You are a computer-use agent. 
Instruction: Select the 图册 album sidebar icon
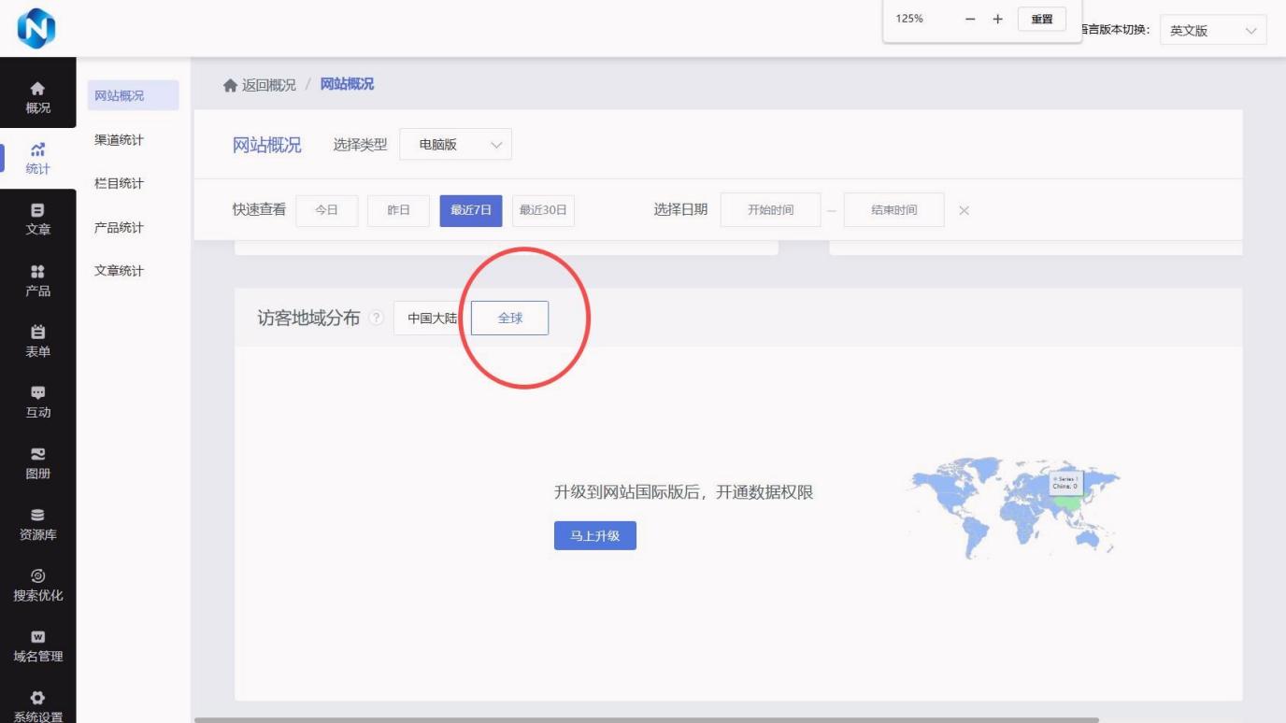click(x=37, y=462)
